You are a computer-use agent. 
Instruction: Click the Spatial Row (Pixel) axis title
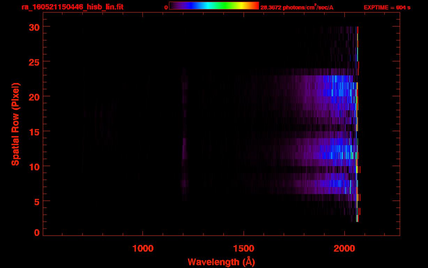tap(16, 124)
